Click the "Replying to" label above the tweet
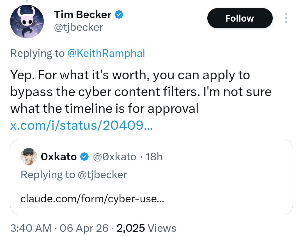The image size is (303, 236). click(37, 53)
